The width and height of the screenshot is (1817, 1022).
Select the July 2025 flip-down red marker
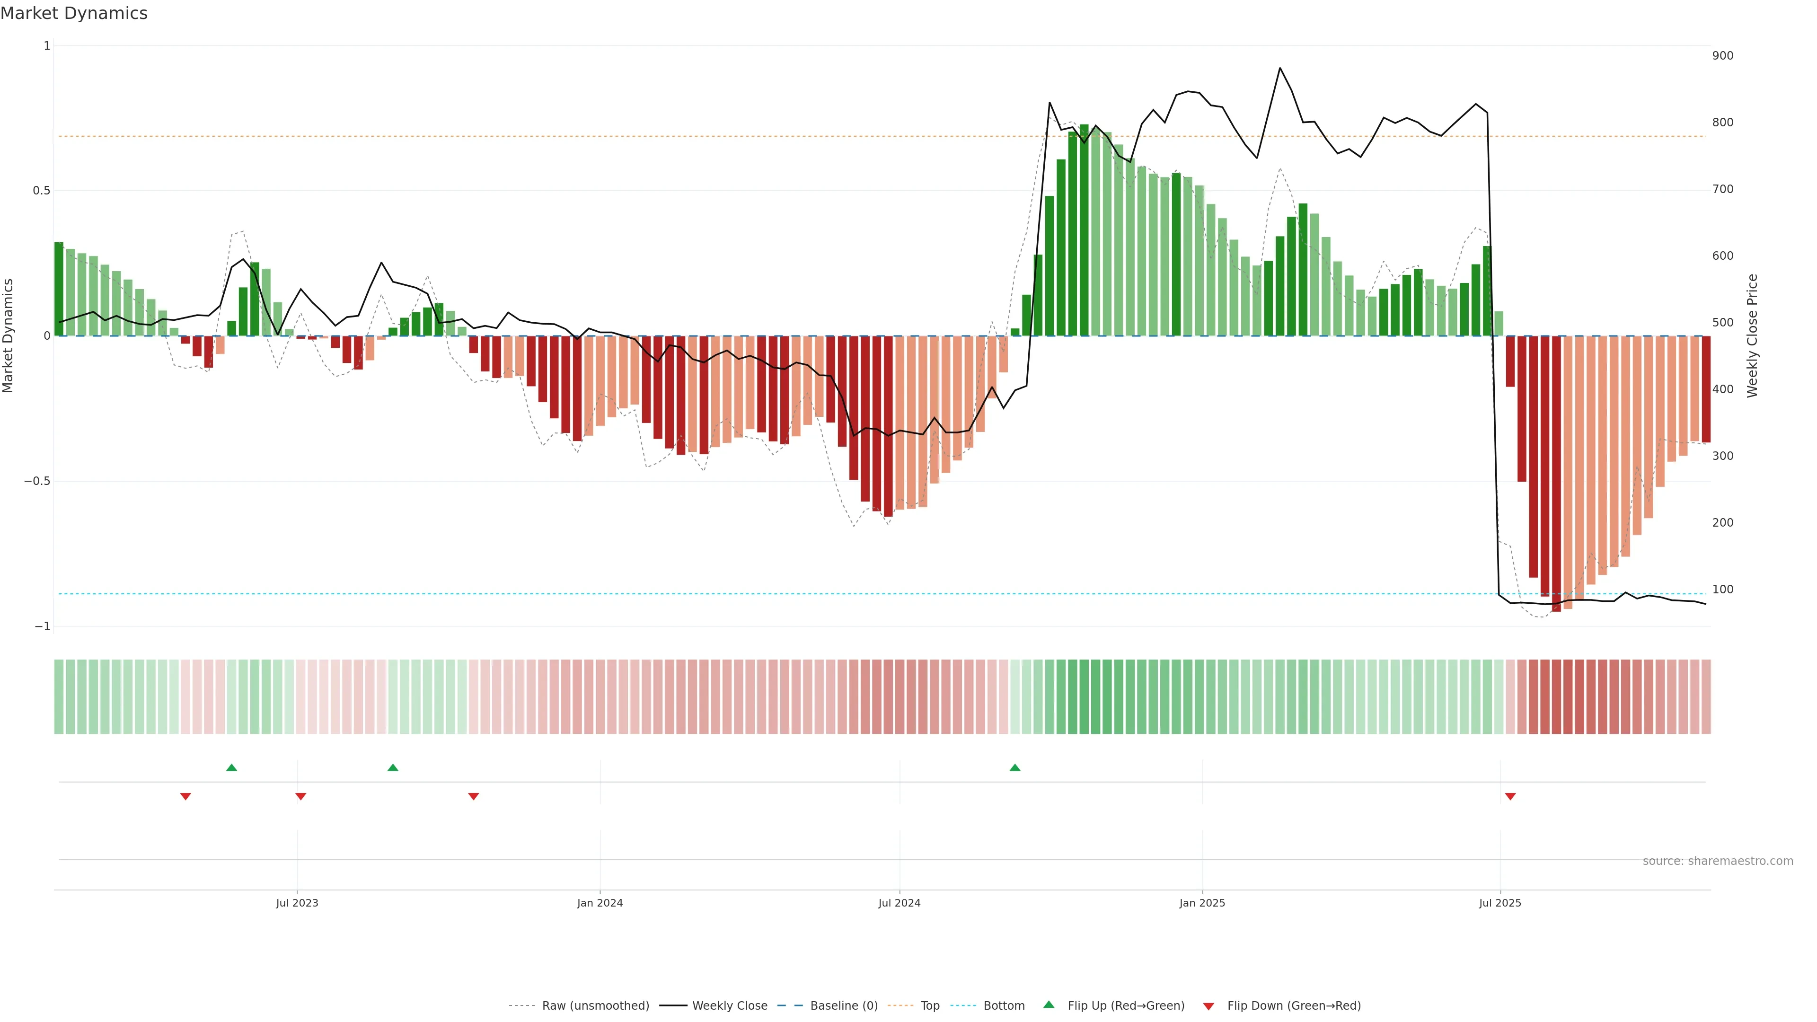click(1510, 796)
